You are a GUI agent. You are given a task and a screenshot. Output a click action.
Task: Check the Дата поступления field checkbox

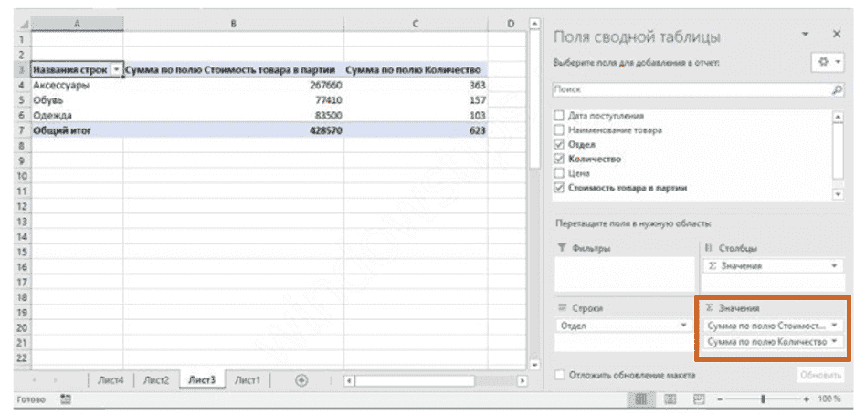tap(560, 116)
